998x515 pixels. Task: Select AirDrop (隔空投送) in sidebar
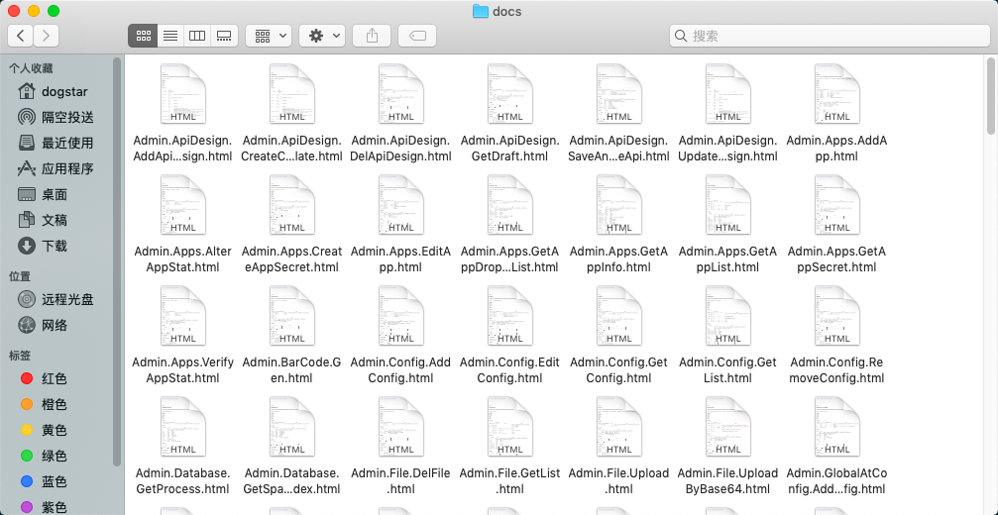[x=67, y=118]
